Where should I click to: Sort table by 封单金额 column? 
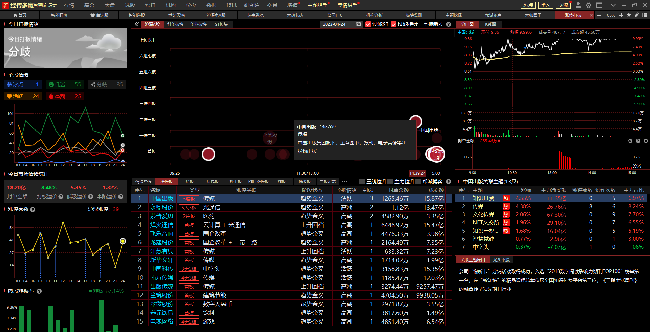[398, 190]
